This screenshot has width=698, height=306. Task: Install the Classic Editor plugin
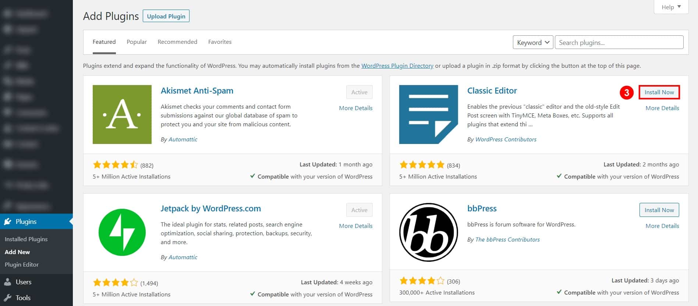click(659, 92)
